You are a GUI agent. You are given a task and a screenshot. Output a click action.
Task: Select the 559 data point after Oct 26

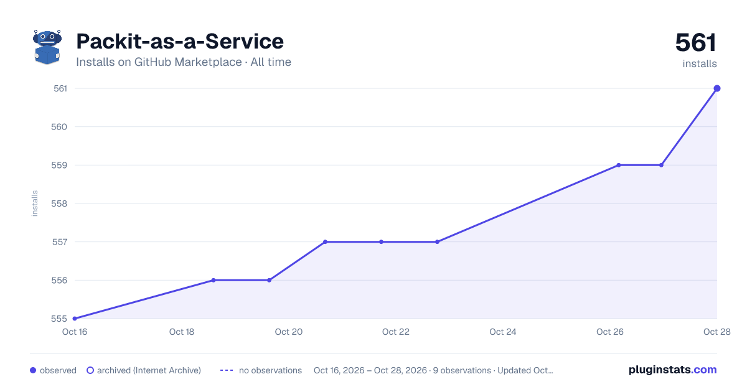tap(619, 165)
